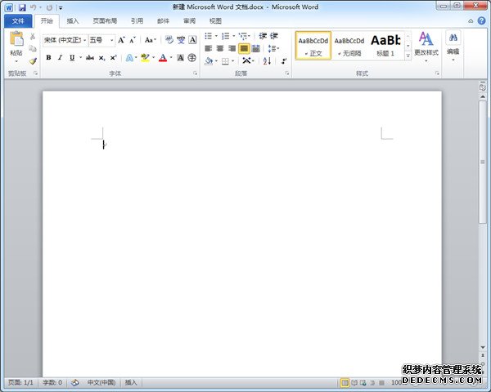Align text right
This screenshot has width=491, height=392.
[232, 48]
